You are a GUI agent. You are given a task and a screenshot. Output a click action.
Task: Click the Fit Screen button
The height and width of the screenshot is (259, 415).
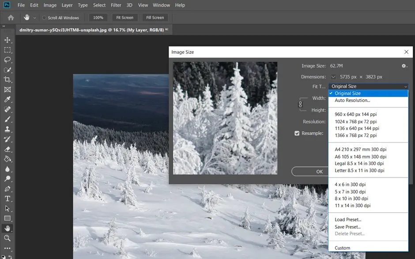click(x=124, y=17)
